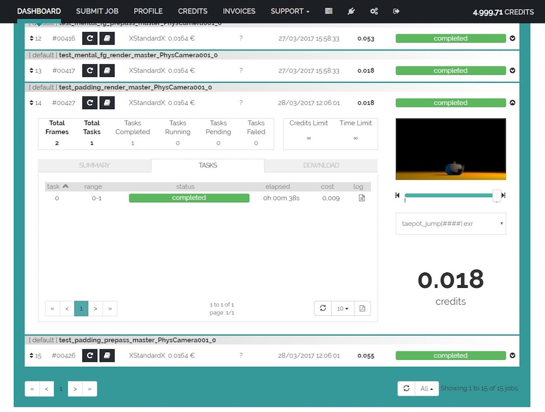Screen dimensions: 545x412
Task: Expand details for job #00417
Action: click(512, 70)
